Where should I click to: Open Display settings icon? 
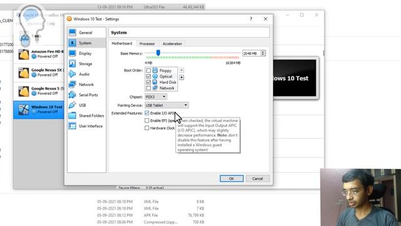(x=73, y=53)
